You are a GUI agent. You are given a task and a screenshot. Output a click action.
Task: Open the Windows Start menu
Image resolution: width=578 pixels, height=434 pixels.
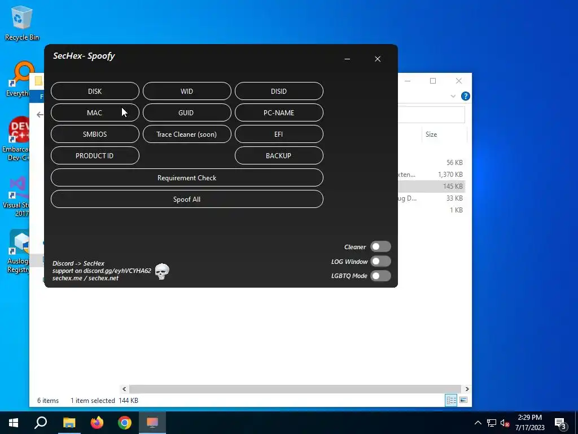tap(14, 423)
